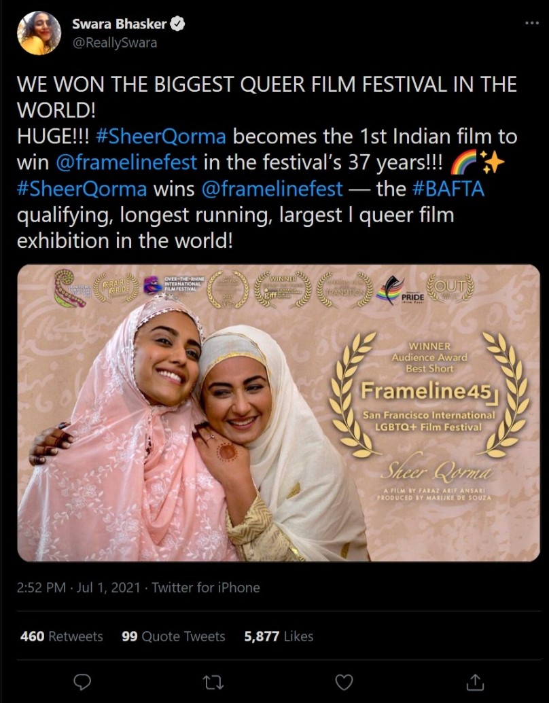Like the tweet with heart icon

coord(344,683)
